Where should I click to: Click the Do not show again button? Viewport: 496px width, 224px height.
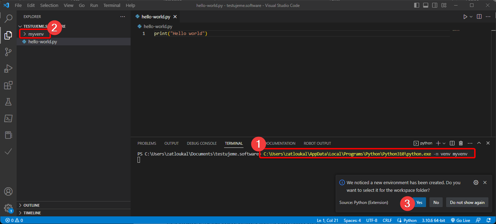467,203
